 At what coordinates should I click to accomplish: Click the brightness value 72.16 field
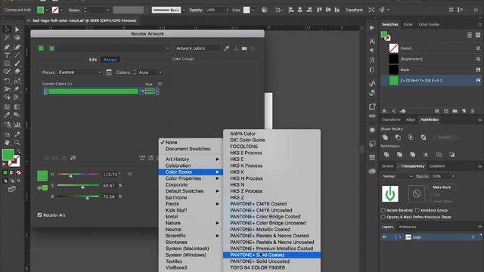(110, 196)
